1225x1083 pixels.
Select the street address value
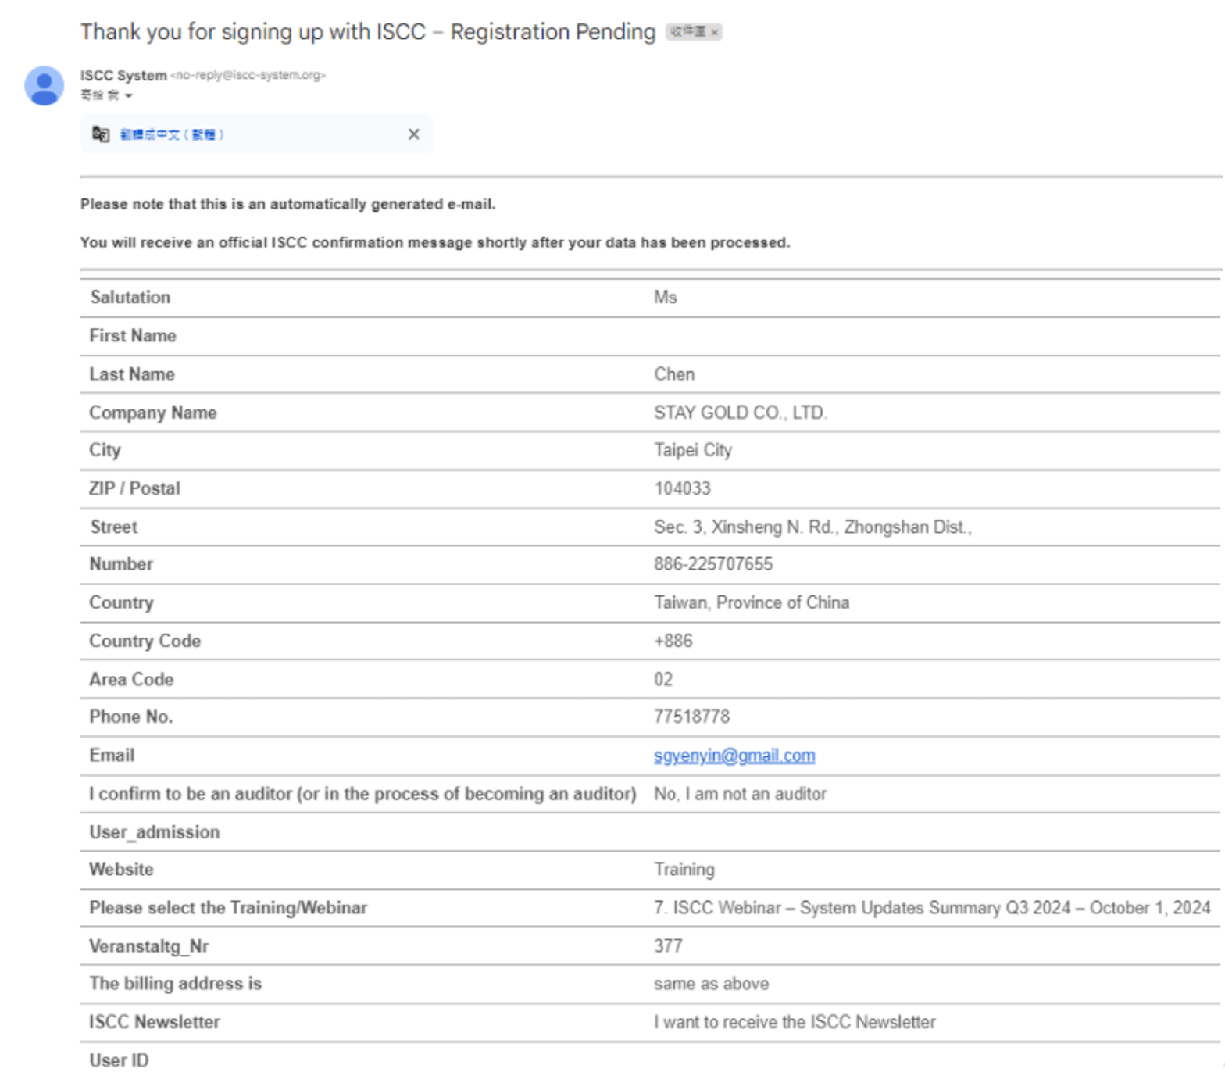(x=812, y=527)
